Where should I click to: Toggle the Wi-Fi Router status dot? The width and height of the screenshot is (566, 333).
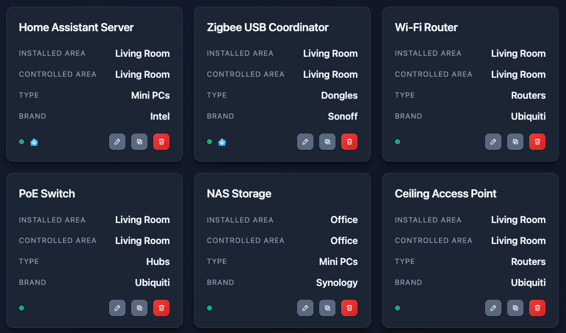(397, 142)
